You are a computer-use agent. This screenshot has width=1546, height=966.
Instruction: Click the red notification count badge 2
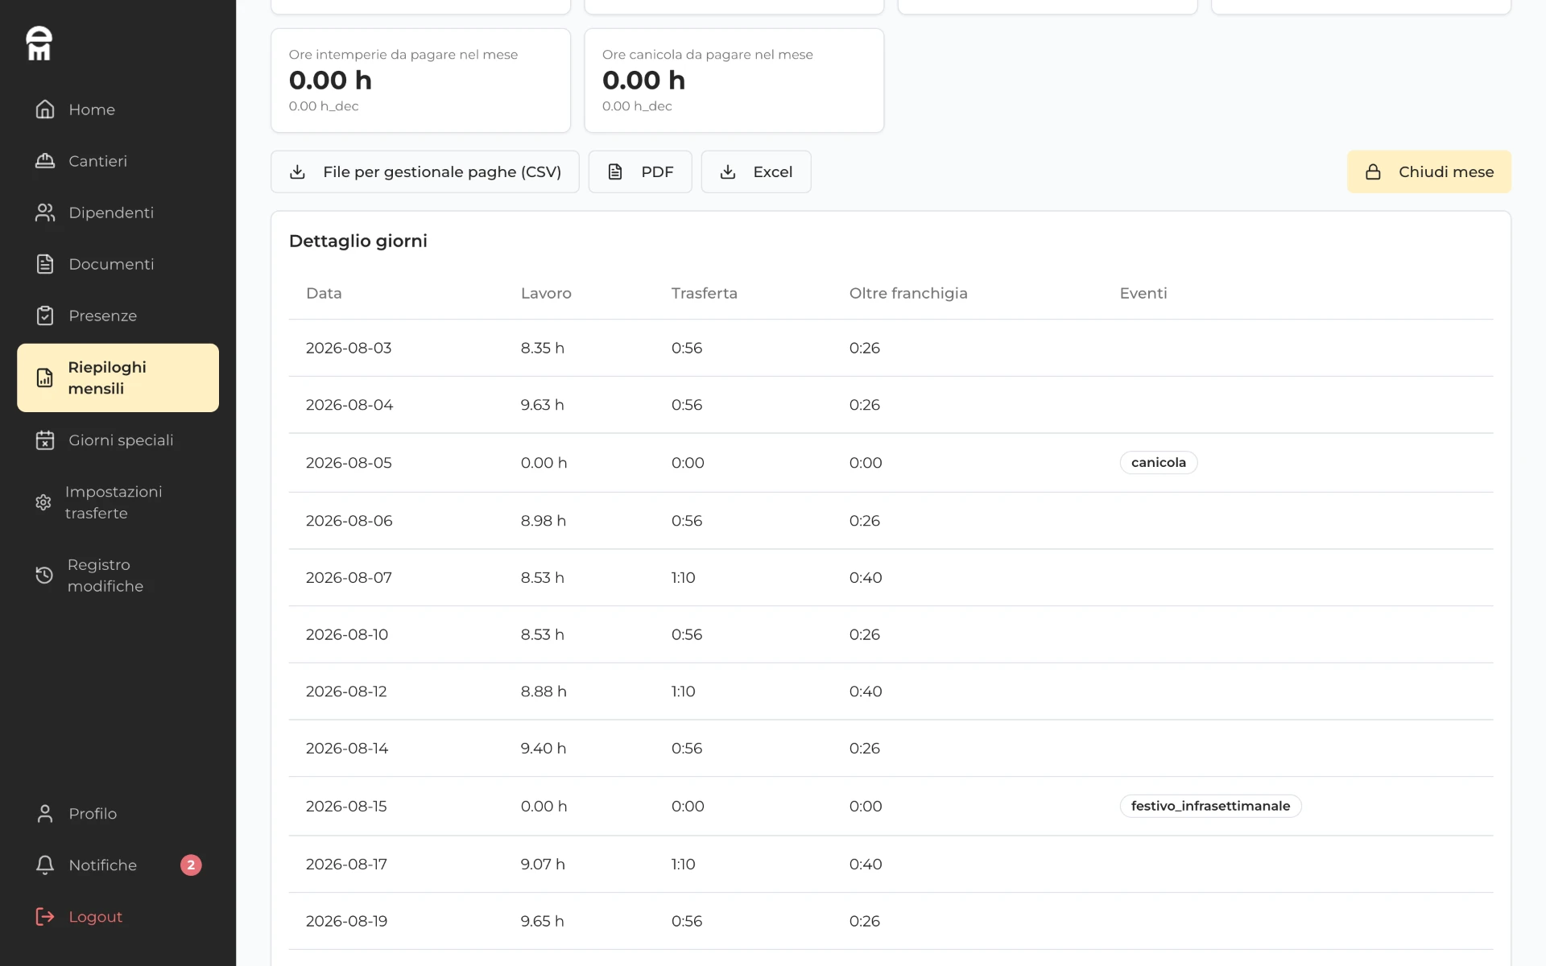tap(191, 865)
